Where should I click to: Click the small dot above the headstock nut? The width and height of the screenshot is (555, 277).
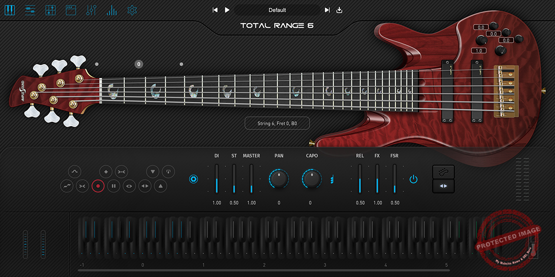tap(97, 64)
